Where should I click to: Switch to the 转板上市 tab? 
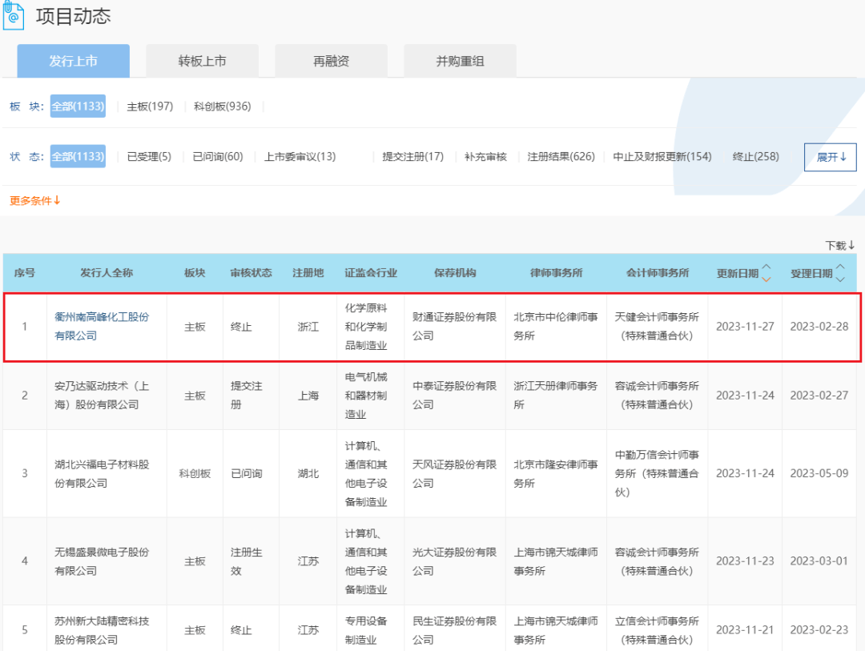coord(202,60)
